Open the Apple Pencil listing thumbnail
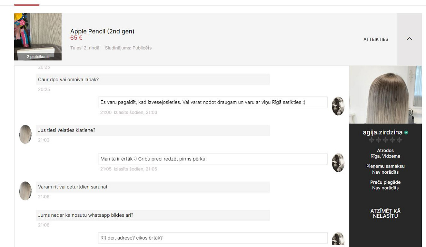The height and width of the screenshot is (247, 426). pyautogui.click(x=38, y=35)
